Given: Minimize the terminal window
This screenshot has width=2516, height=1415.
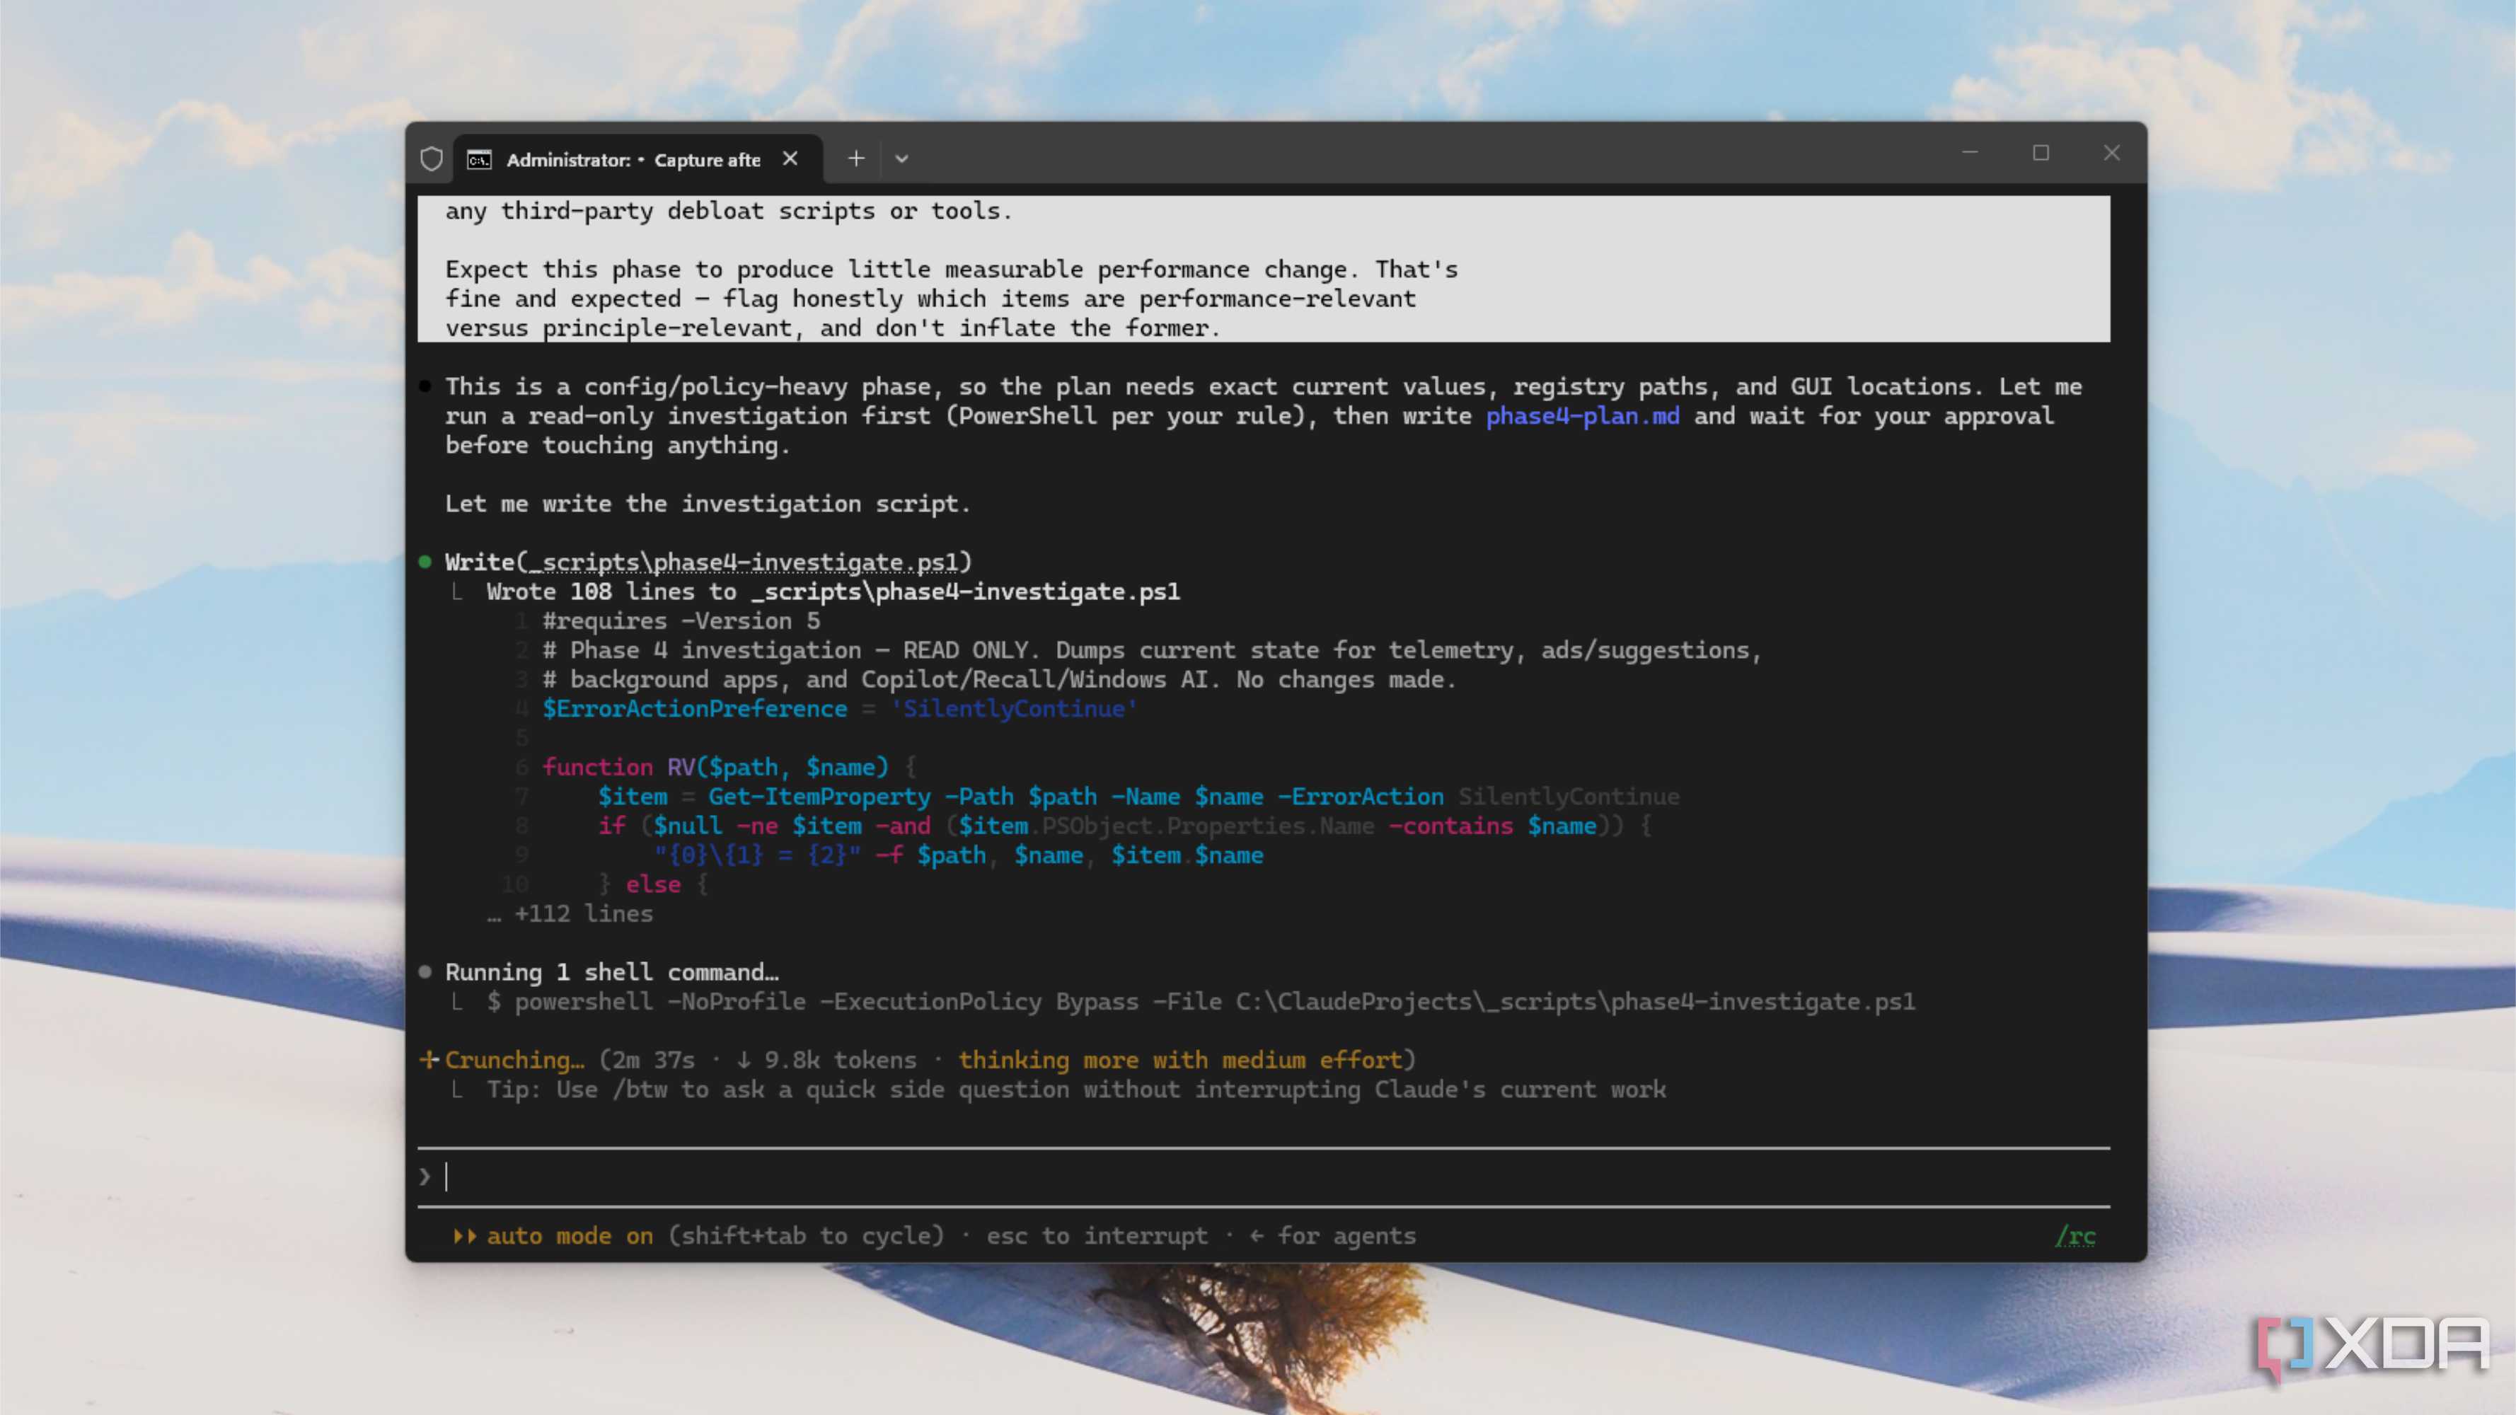Looking at the screenshot, I should 1970,154.
